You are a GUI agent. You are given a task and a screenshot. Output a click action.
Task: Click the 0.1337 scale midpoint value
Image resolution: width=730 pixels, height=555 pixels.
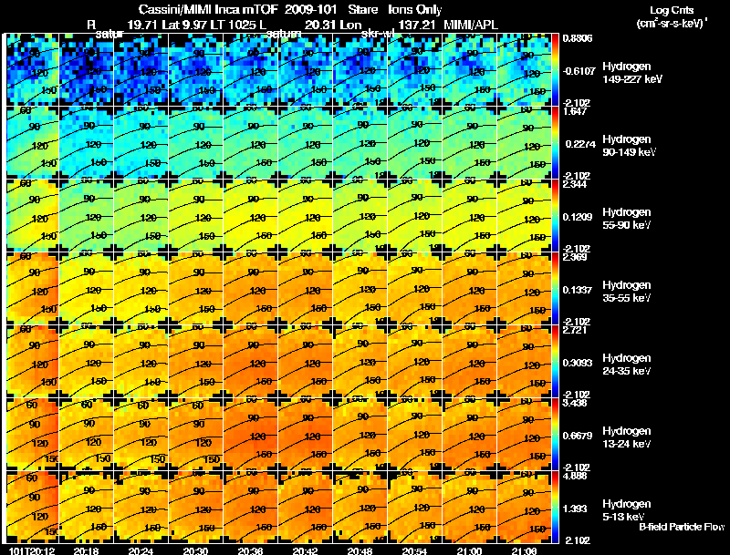coord(578,290)
